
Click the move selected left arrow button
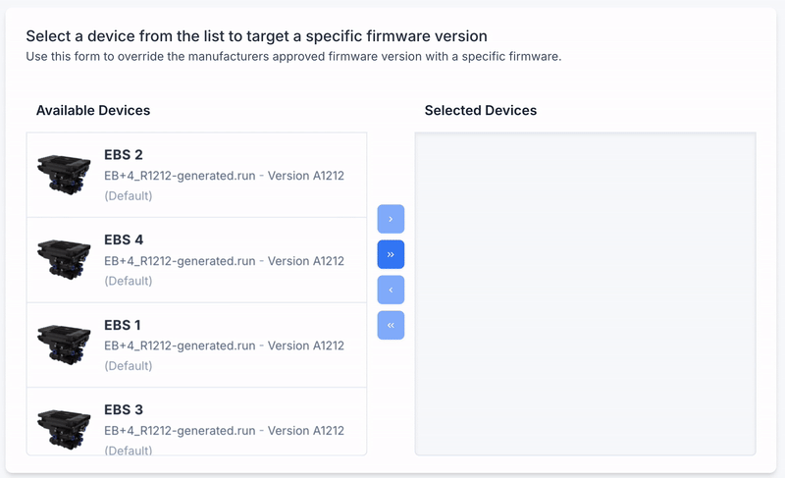(x=391, y=290)
